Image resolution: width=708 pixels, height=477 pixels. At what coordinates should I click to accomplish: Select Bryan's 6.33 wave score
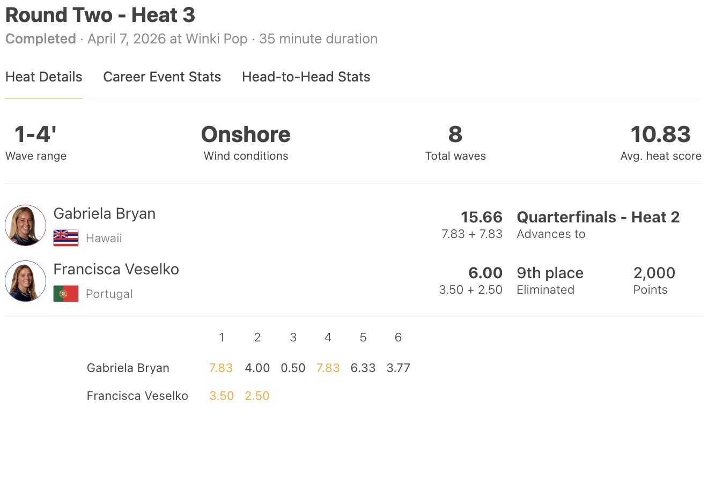[x=363, y=368]
